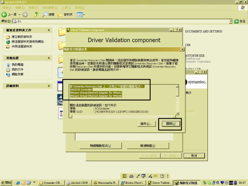Screen dimensions: 248x186
Task: Open the 編輯(E) menu
Action: click(x=20, y=7)
